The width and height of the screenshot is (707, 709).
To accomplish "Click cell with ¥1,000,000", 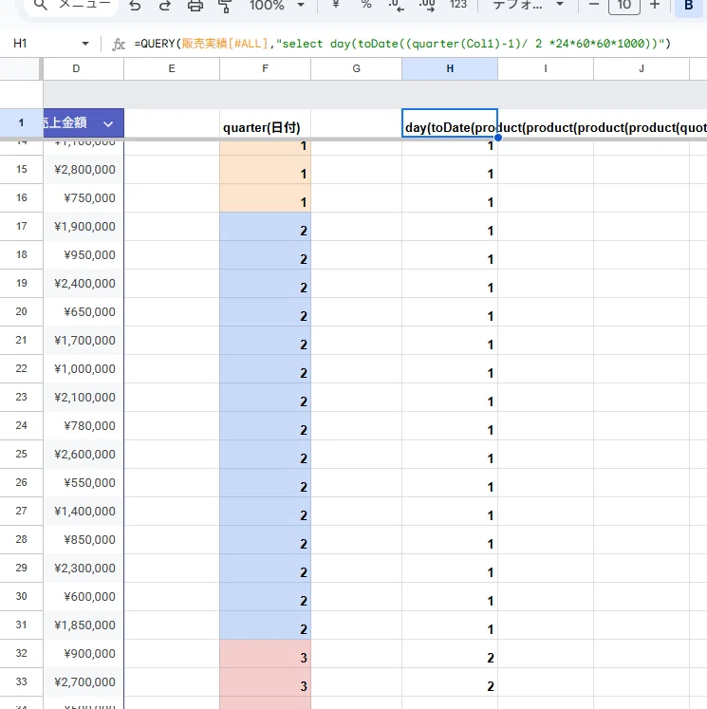I will pos(84,369).
